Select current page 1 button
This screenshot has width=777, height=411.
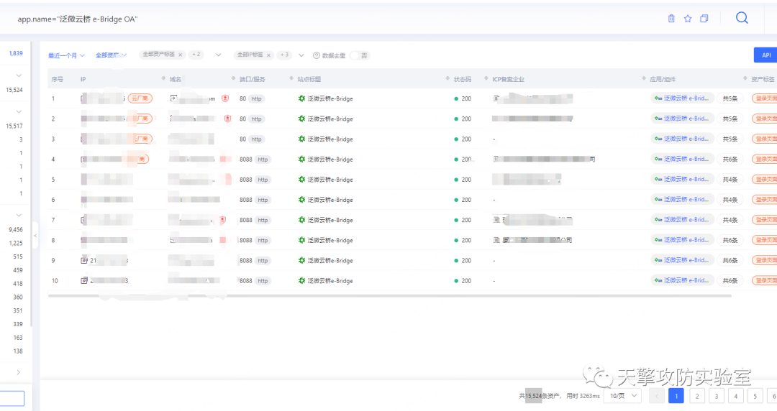point(676,396)
